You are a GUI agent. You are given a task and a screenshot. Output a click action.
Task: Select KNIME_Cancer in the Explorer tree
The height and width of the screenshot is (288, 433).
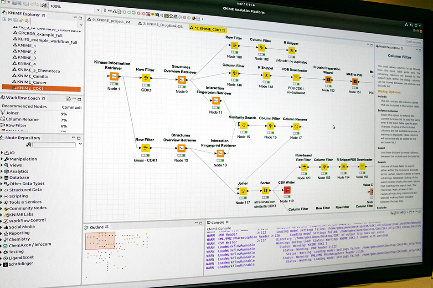29,82
